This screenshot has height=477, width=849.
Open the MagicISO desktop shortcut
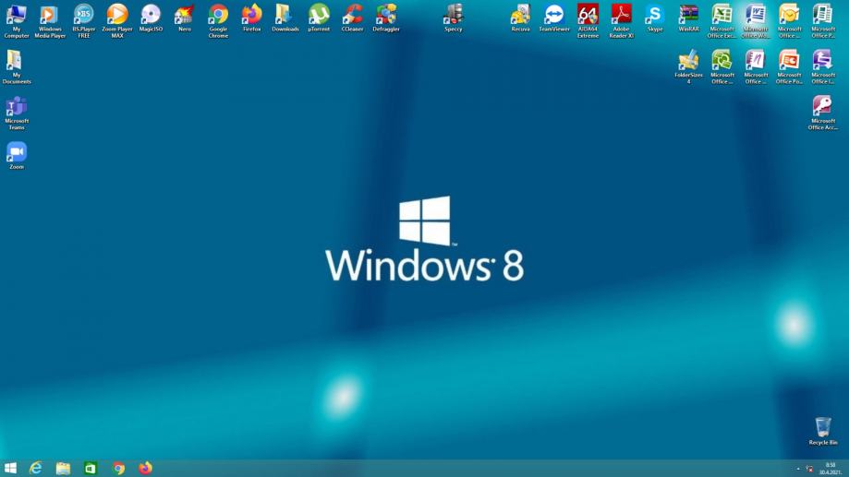(x=151, y=18)
